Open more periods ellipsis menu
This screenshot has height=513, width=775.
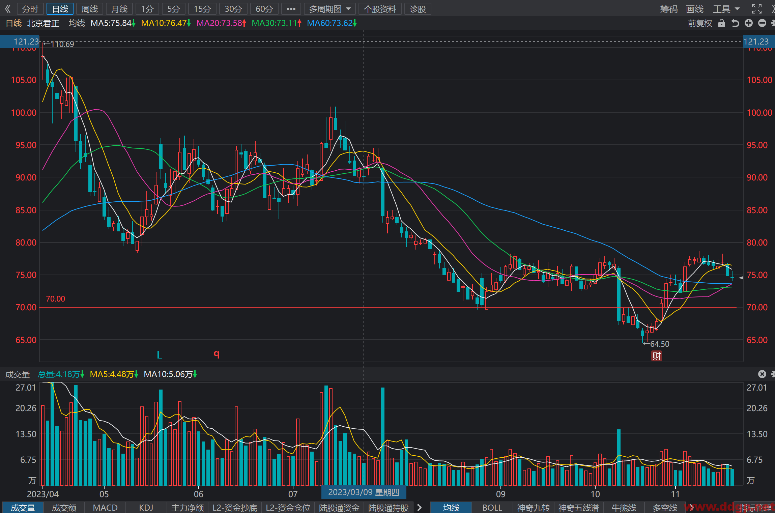[x=291, y=9]
